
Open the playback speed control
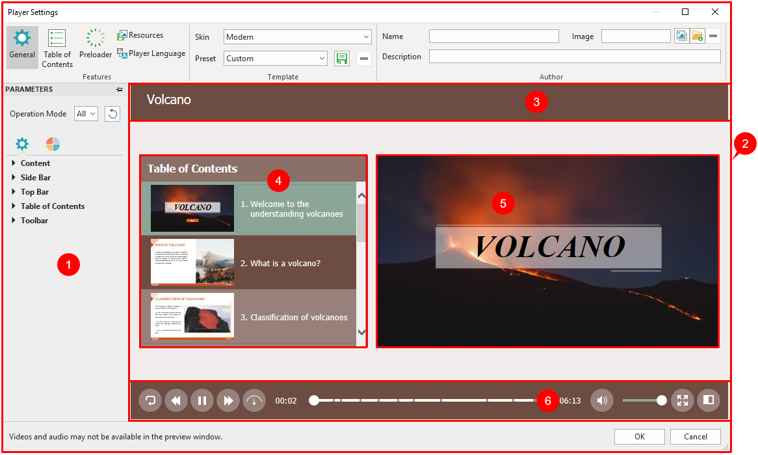click(254, 400)
